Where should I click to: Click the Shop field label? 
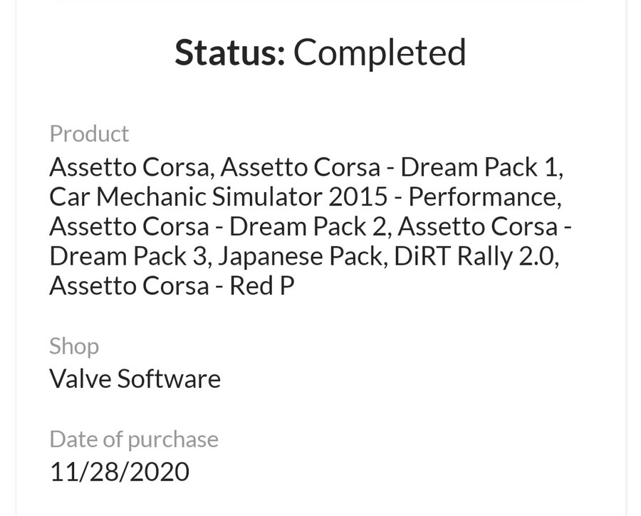74,347
